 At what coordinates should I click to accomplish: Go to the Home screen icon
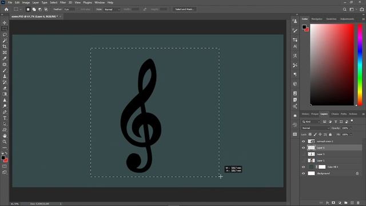click(x=6, y=9)
